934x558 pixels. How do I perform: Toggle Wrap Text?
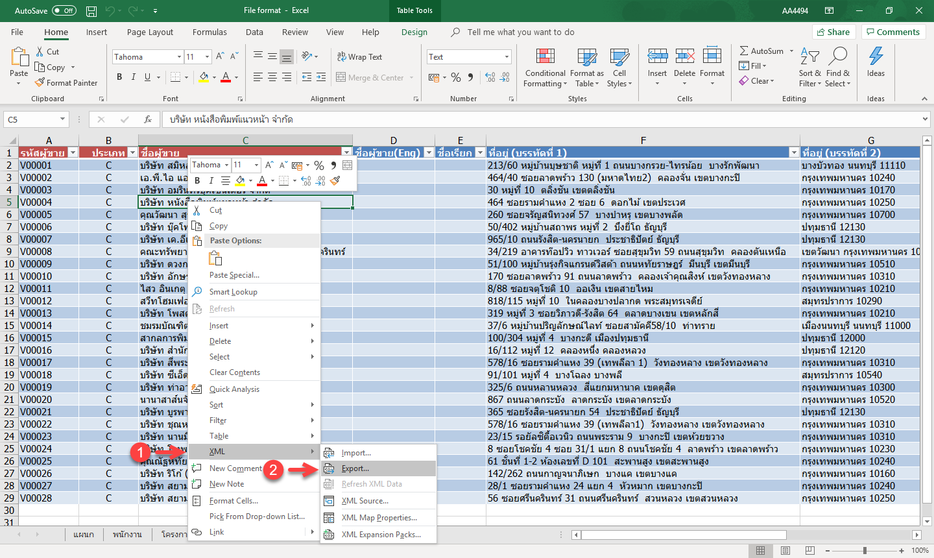[x=360, y=57]
